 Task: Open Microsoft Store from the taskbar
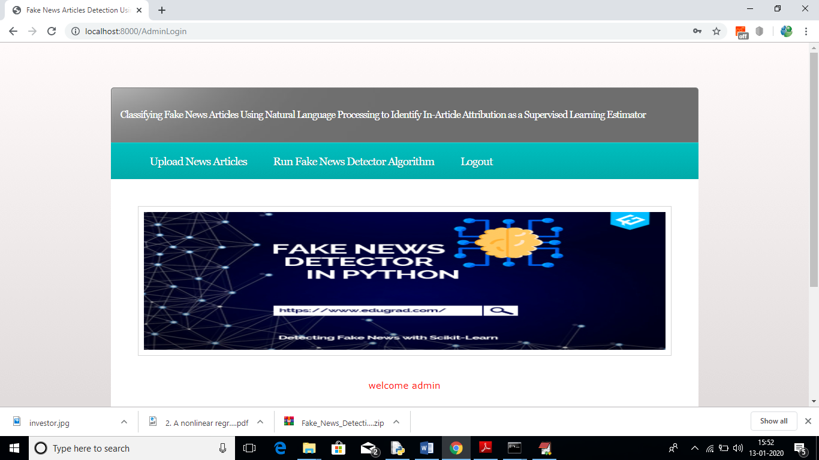click(x=339, y=448)
